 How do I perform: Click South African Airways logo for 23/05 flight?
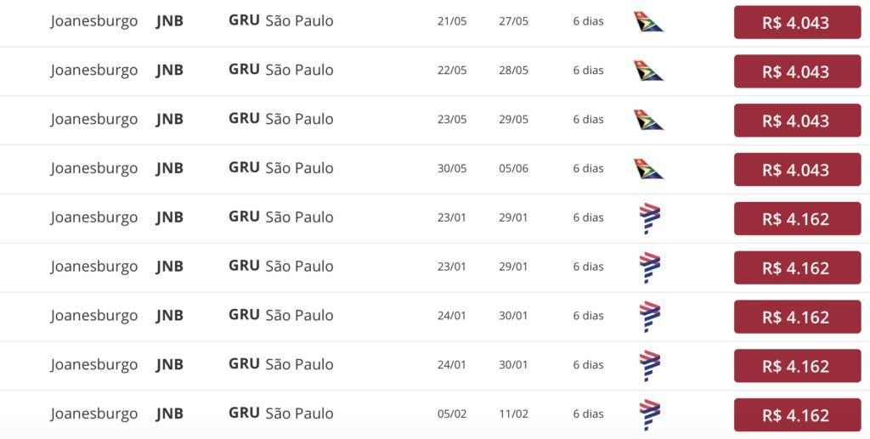pyautogui.click(x=648, y=120)
